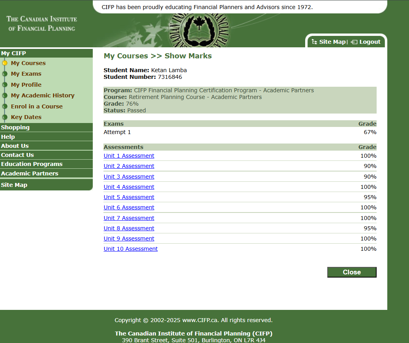Click the green bullet beside My Academic History
Viewport: 409px width, 343px height.
pos(5,95)
